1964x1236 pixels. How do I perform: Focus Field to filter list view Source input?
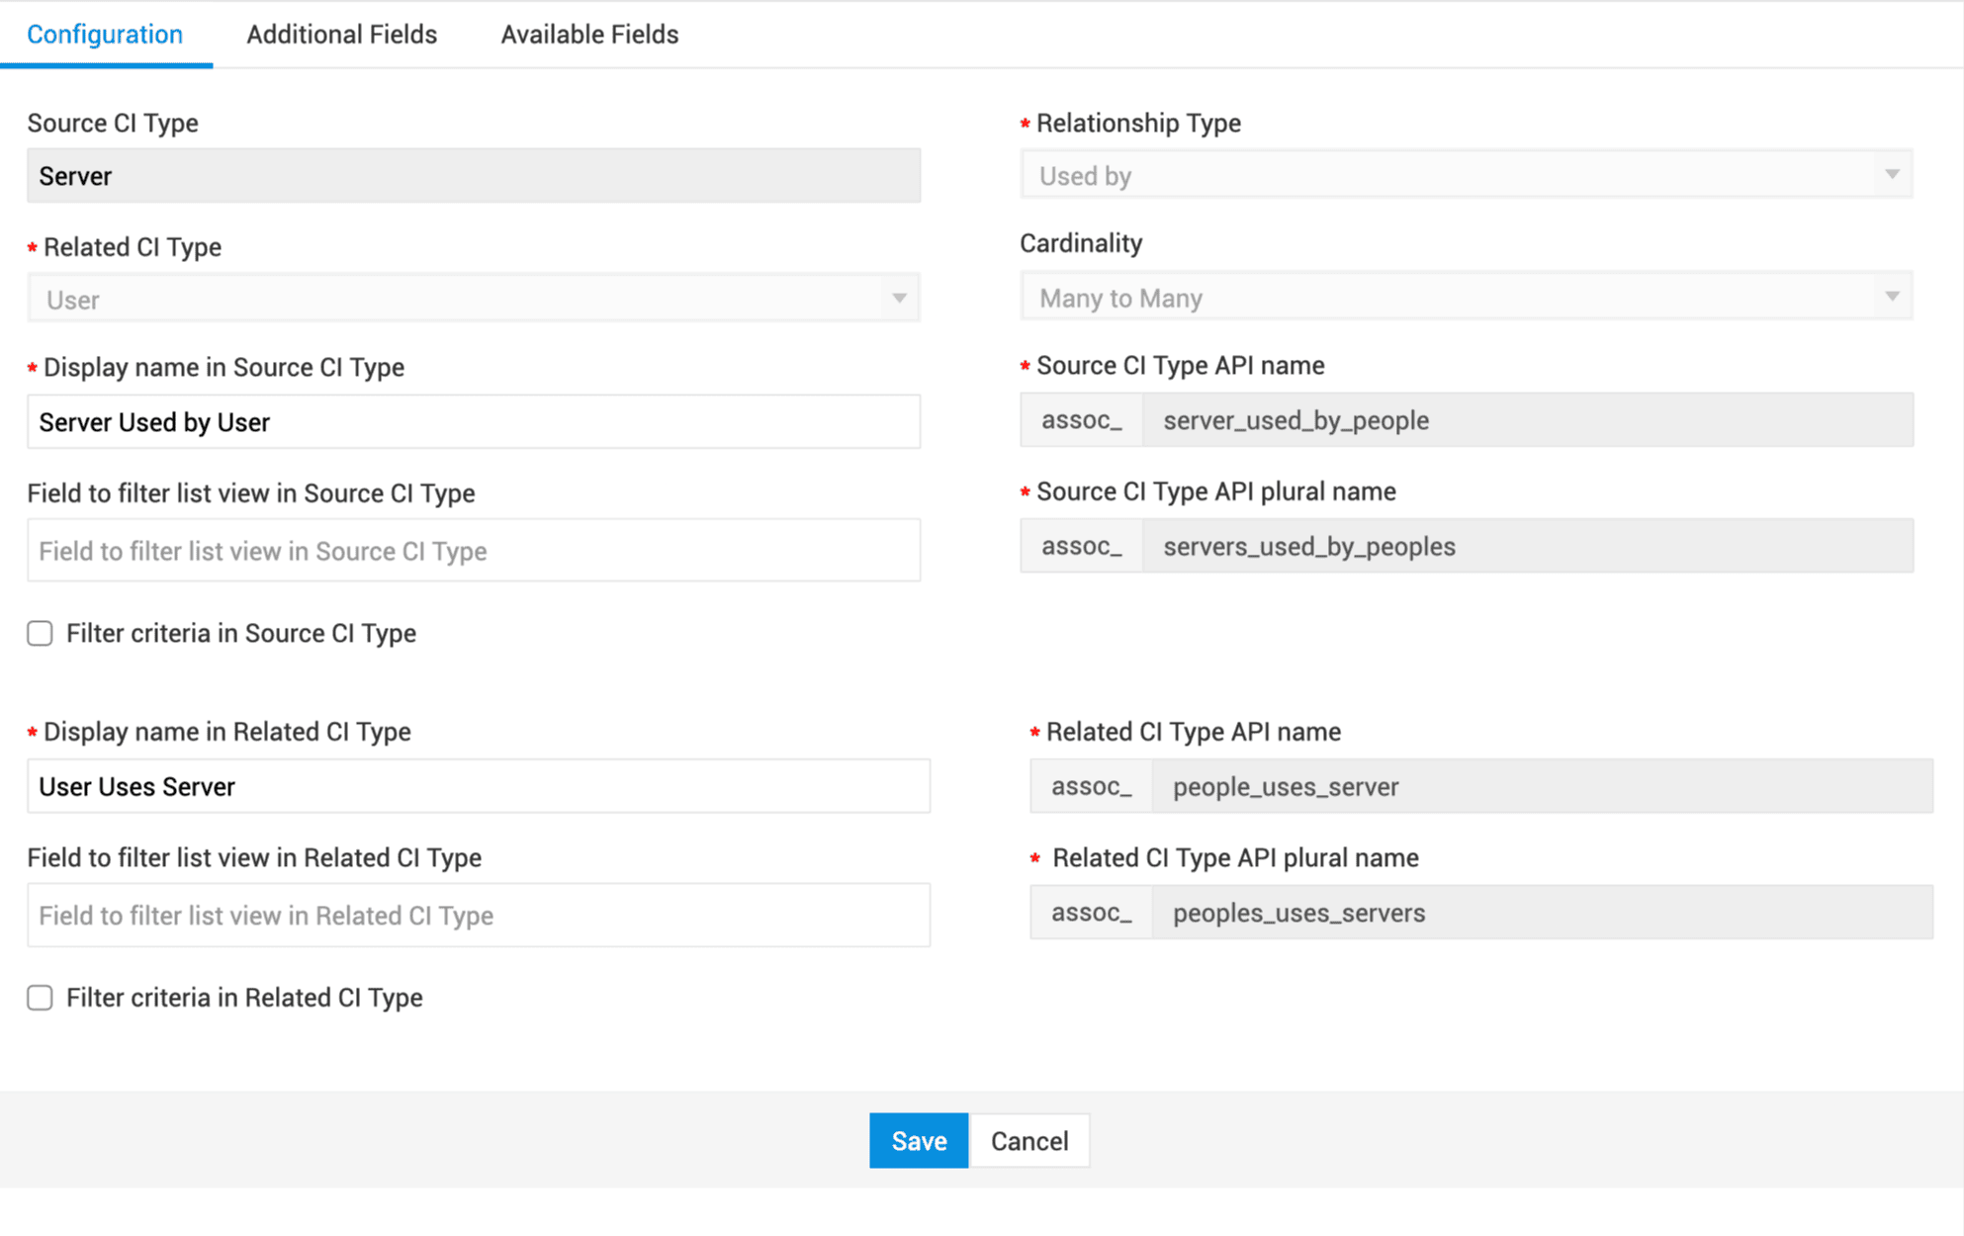click(x=473, y=551)
